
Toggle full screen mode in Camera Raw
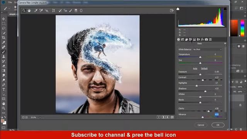point(172,10)
